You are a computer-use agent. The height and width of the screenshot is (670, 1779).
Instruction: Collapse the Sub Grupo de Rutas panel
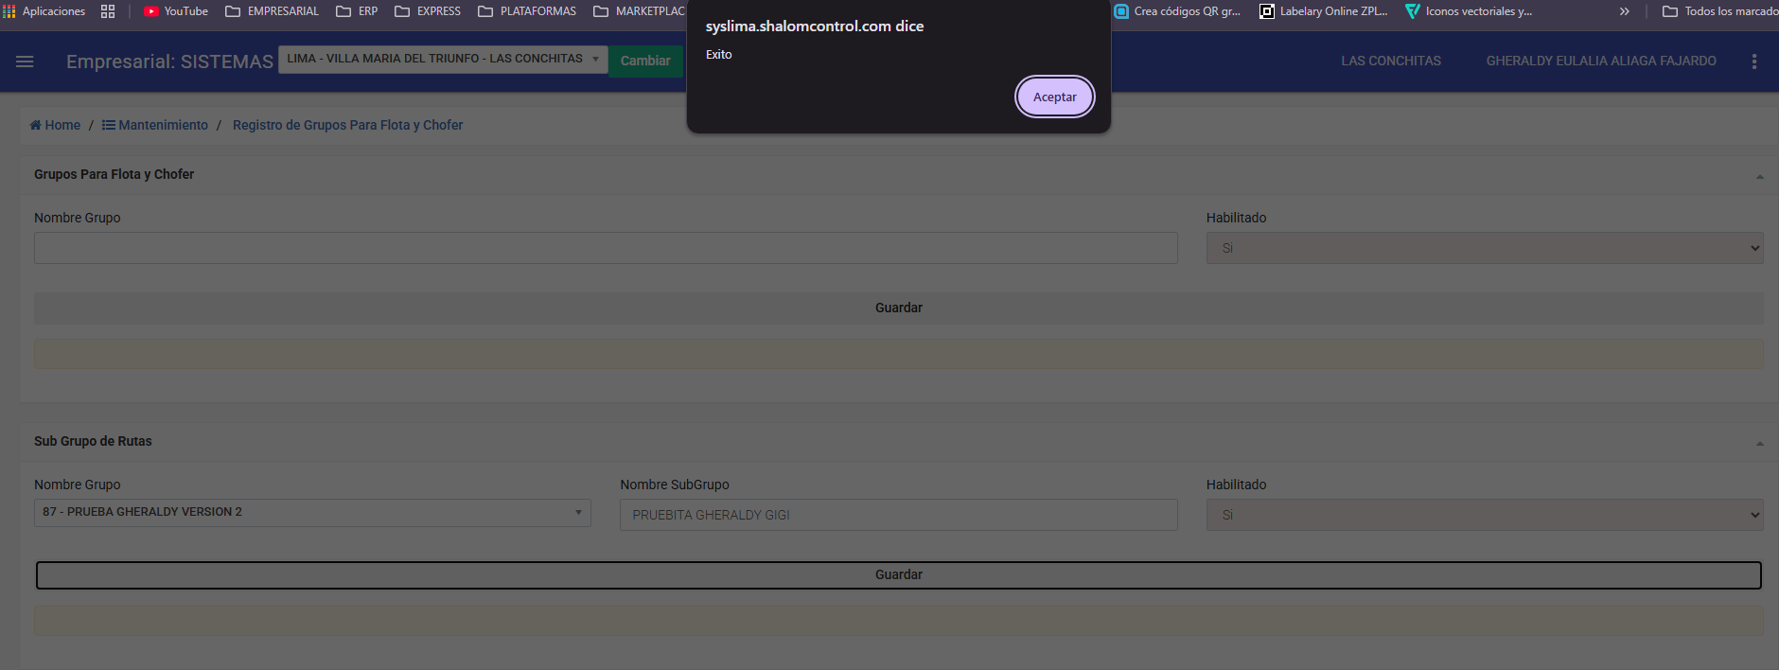(1759, 443)
